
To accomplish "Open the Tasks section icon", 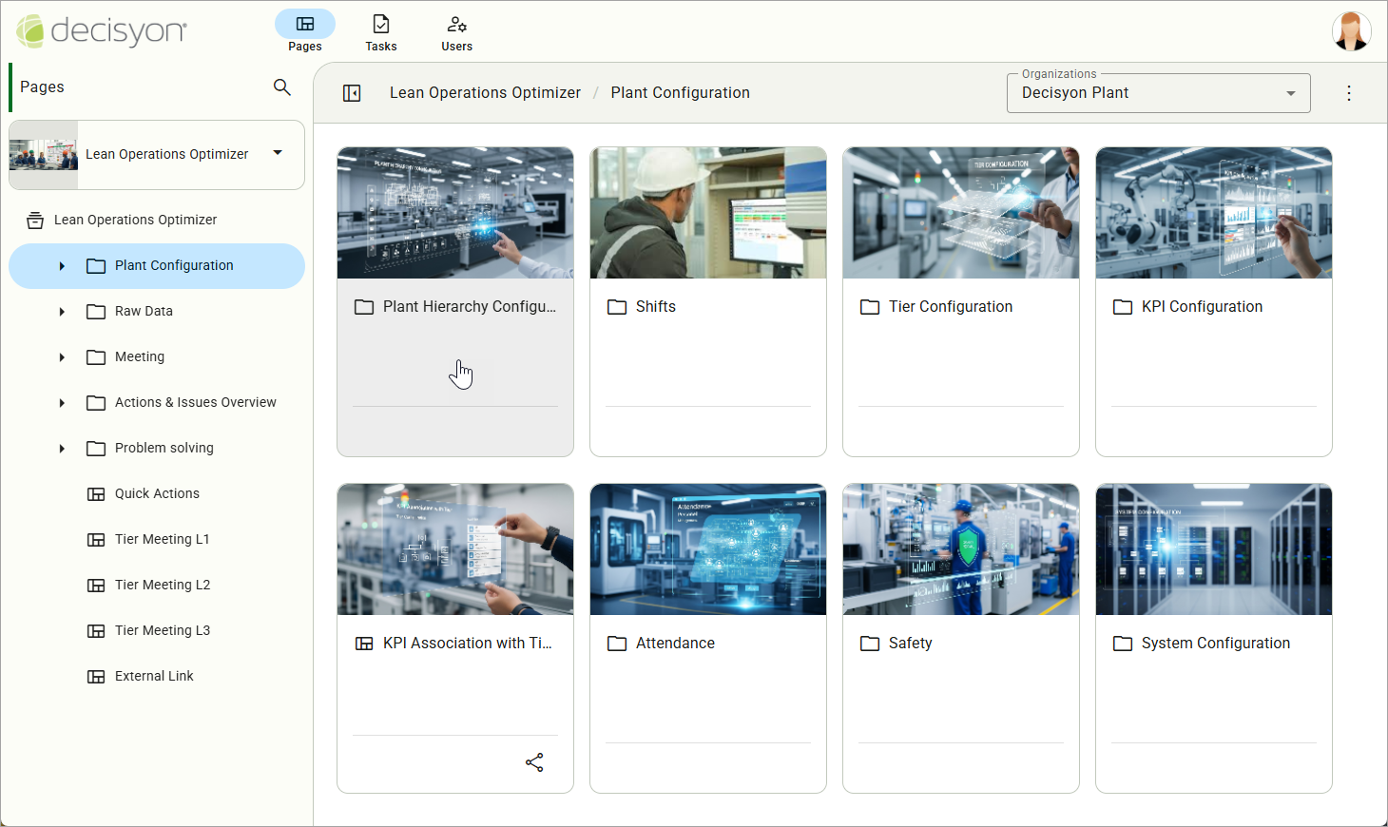I will tap(381, 32).
